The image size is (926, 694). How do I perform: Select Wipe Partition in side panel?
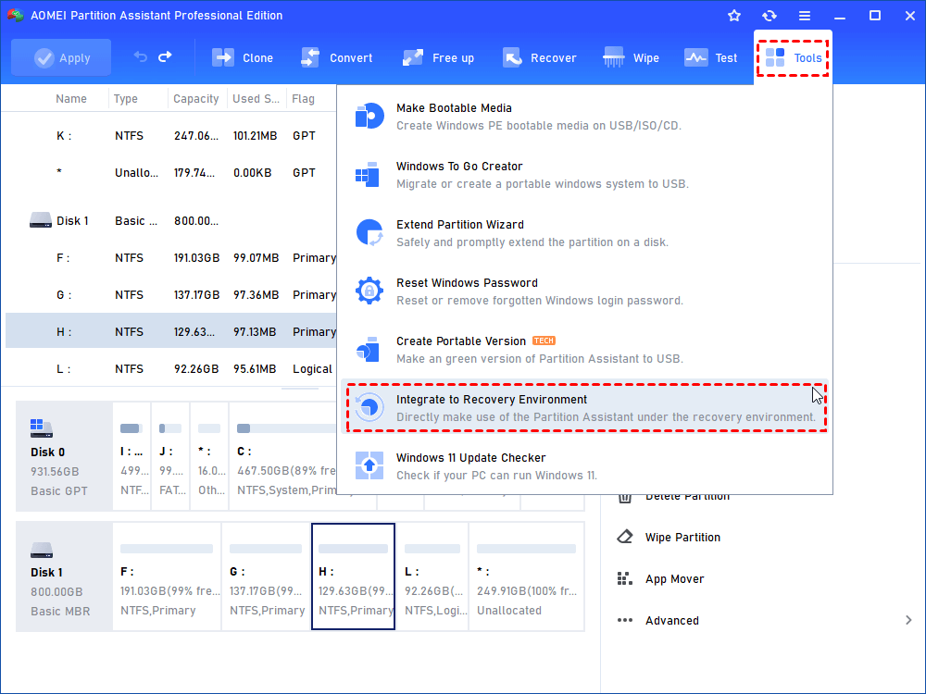point(682,537)
